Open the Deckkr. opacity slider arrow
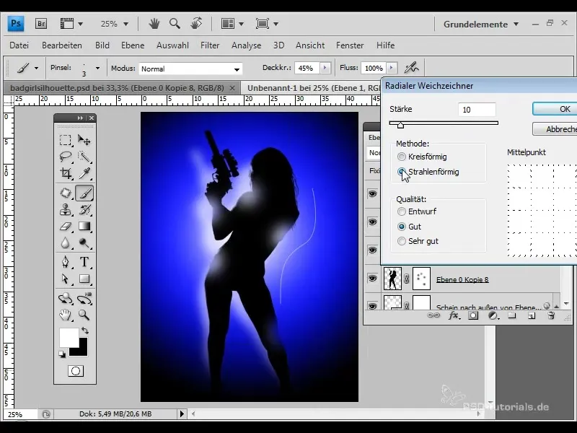 (x=325, y=68)
